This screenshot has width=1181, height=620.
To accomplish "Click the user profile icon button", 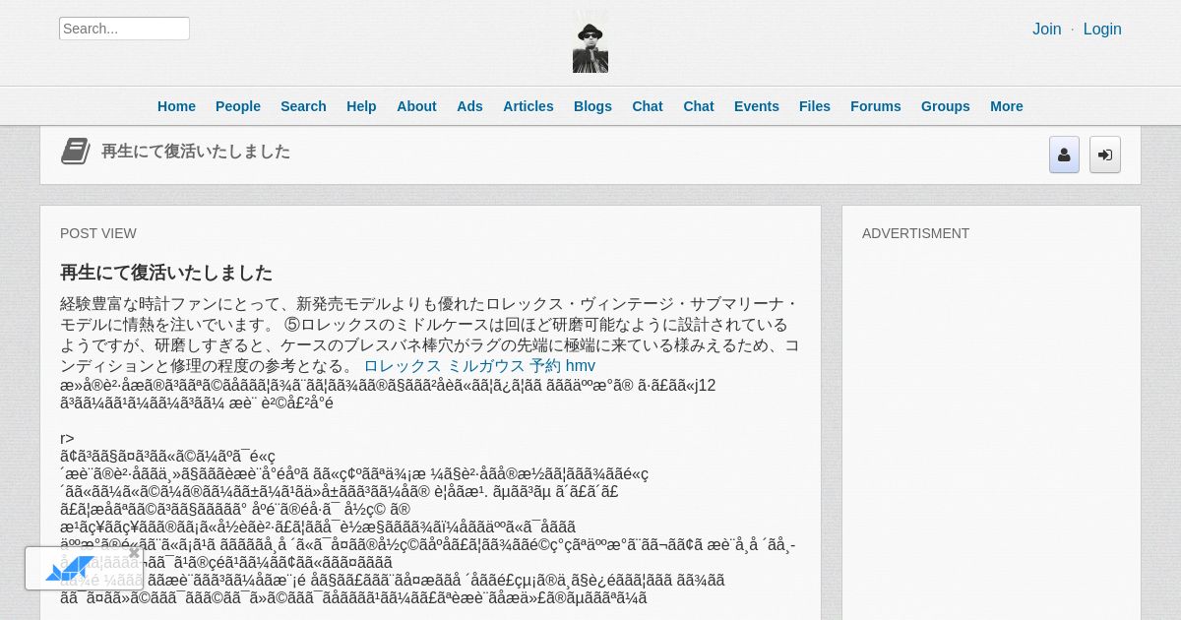I will [x=1064, y=155].
